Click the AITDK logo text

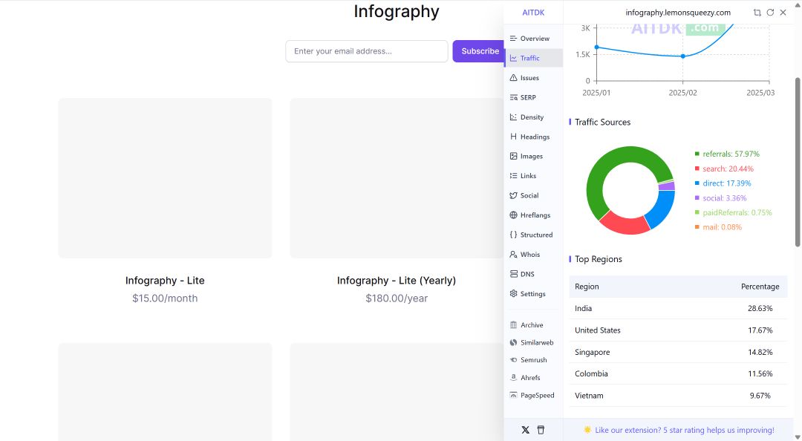click(x=533, y=13)
